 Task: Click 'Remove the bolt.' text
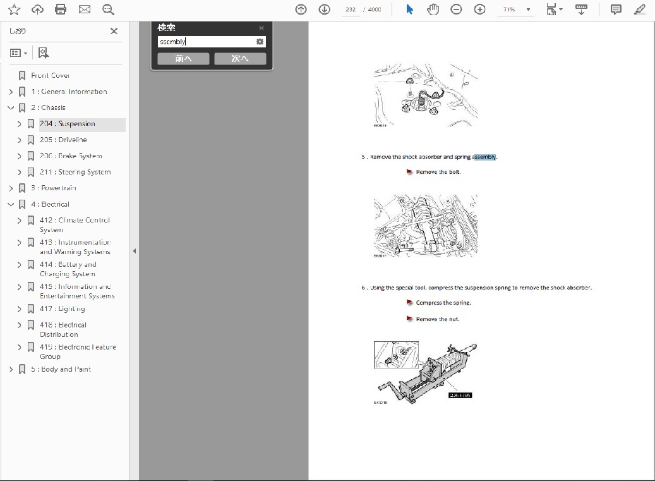pyautogui.click(x=438, y=172)
